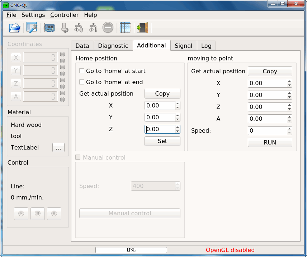Image resolution: width=307 pixels, height=257 pixels.
Task: Click the controller board toolbar icon
Action: (x=49, y=28)
